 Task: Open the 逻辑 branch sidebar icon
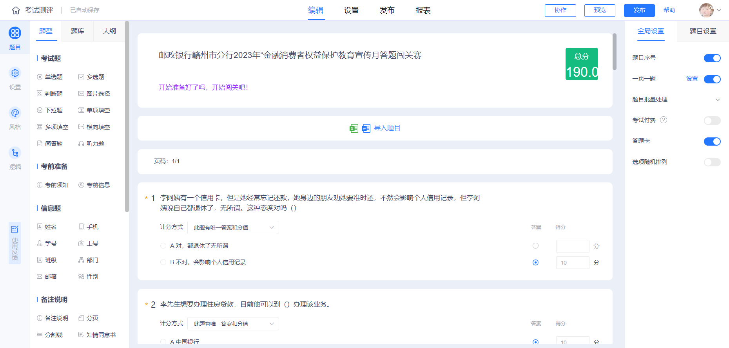point(15,153)
